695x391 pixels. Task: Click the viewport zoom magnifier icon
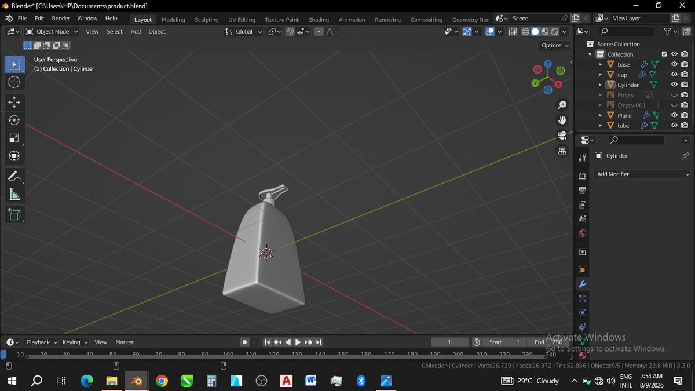[562, 105]
